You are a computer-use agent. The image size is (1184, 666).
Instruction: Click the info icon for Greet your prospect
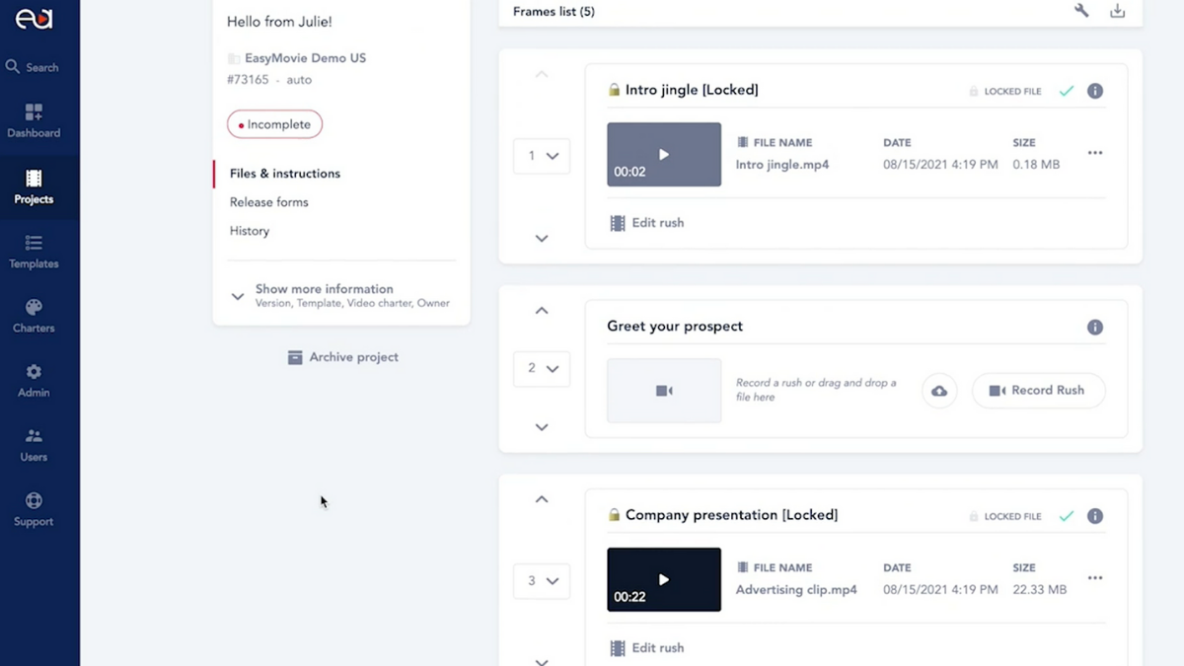coord(1094,327)
